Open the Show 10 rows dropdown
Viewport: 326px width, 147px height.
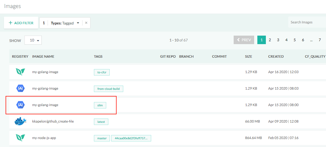click(33, 40)
